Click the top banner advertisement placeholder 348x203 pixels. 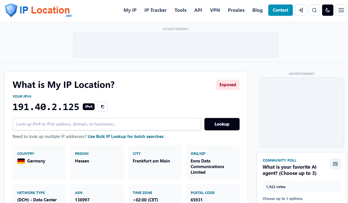point(176,45)
